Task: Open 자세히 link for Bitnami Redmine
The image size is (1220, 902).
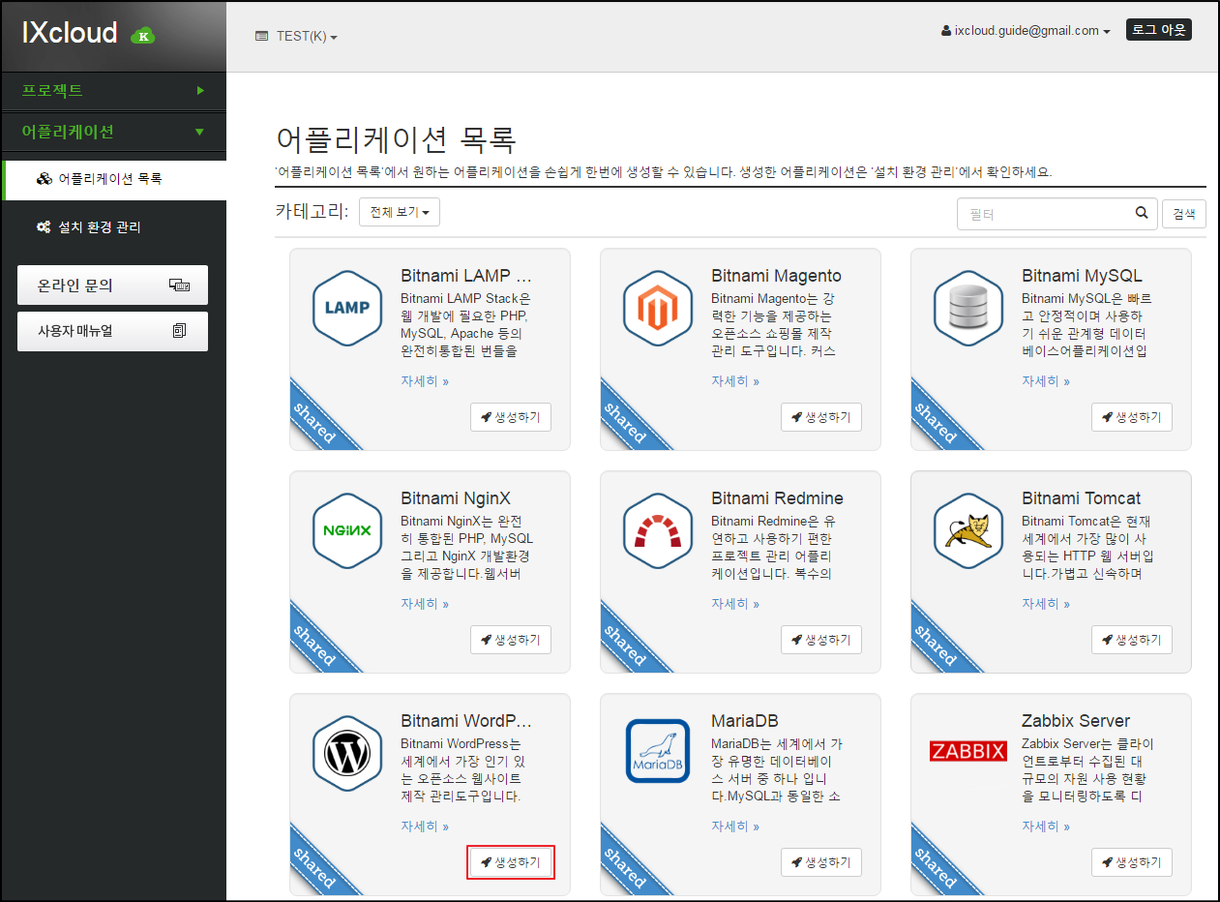Action: 735,604
